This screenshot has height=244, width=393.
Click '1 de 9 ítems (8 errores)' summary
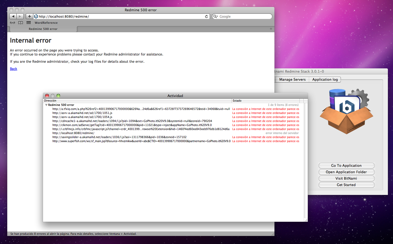[283, 105]
